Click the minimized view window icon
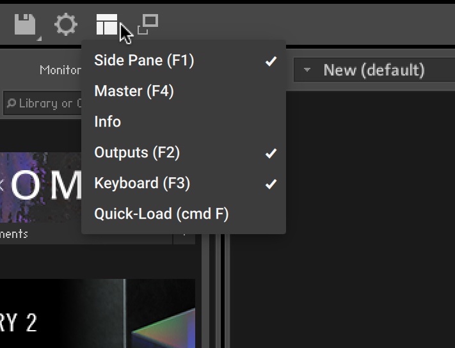 (x=148, y=24)
